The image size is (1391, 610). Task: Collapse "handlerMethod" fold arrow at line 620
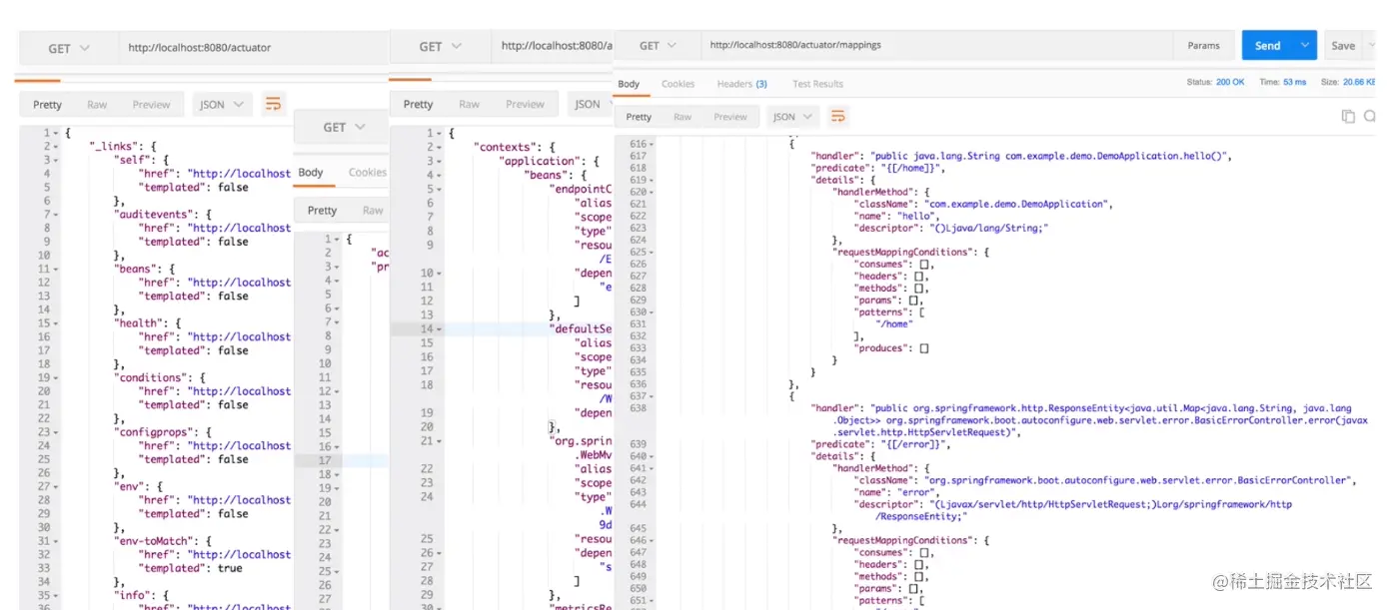coord(652,193)
